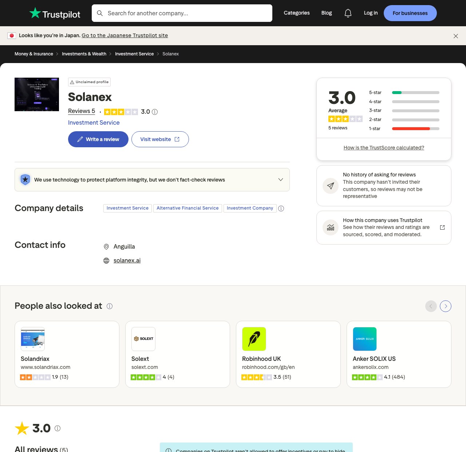
Task: Open solanex.ai website link
Action: (127, 260)
